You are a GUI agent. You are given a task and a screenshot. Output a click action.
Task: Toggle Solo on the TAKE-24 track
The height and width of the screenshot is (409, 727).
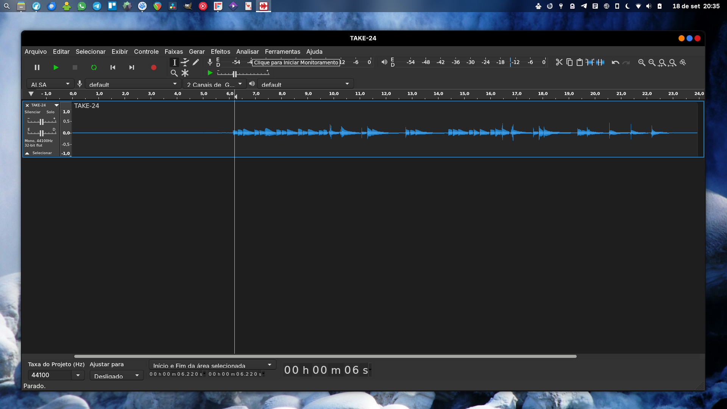pyautogui.click(x=50, y=112)
